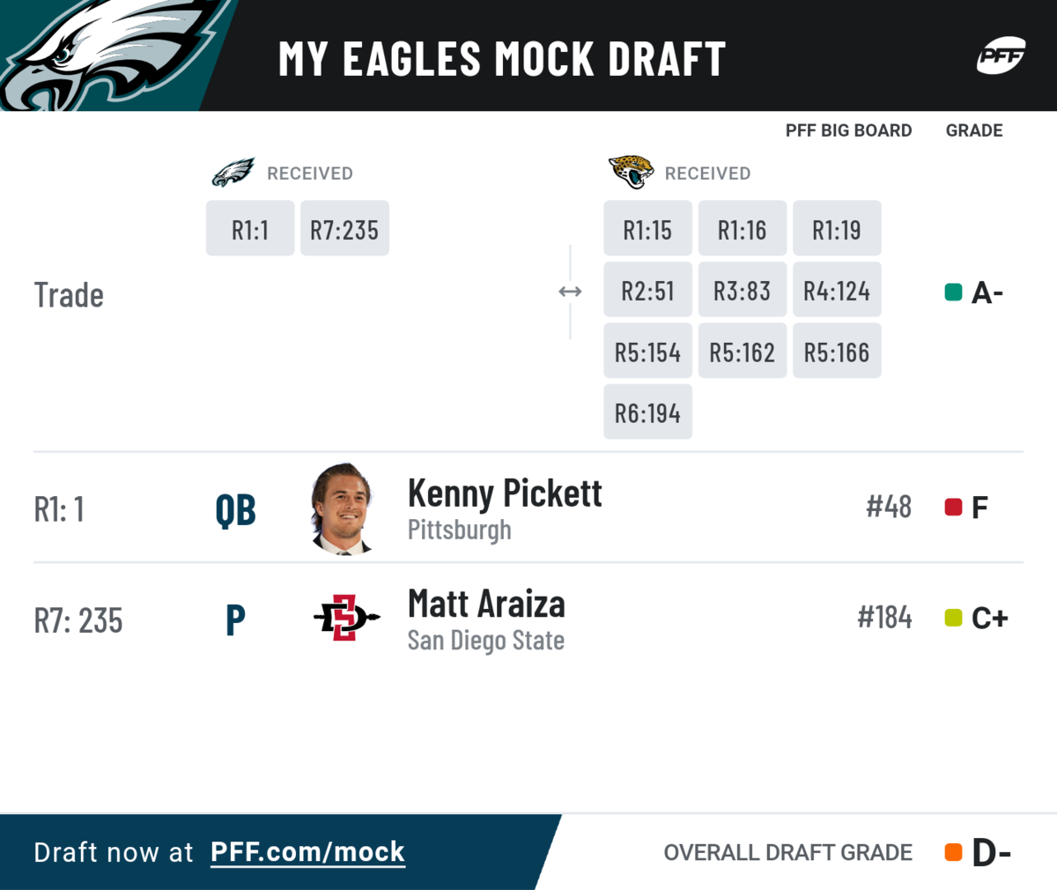Screen dimensions: 1057x890
Task: Click the Kenny Pickett player name
Action: click(x=505, y=493)
